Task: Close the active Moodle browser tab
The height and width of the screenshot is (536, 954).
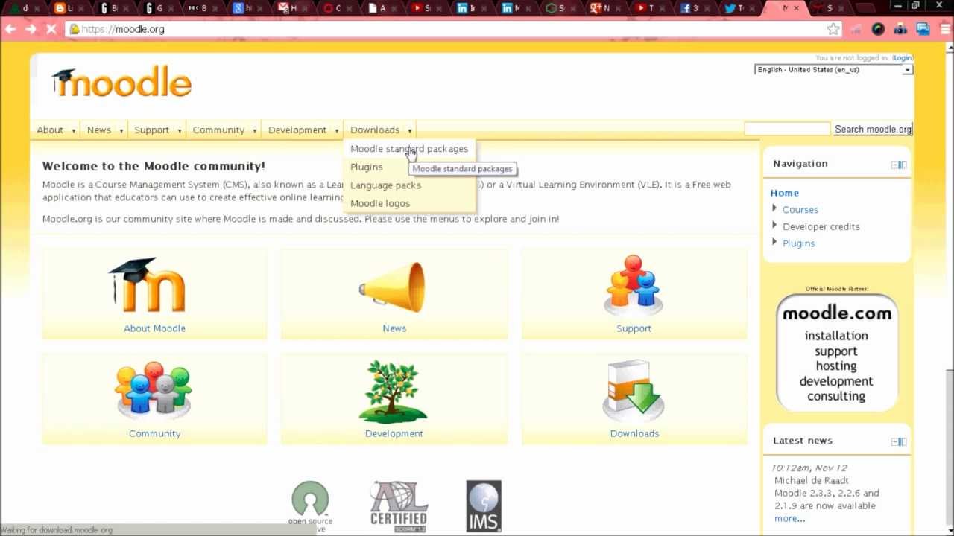Action: pos(796,8)
